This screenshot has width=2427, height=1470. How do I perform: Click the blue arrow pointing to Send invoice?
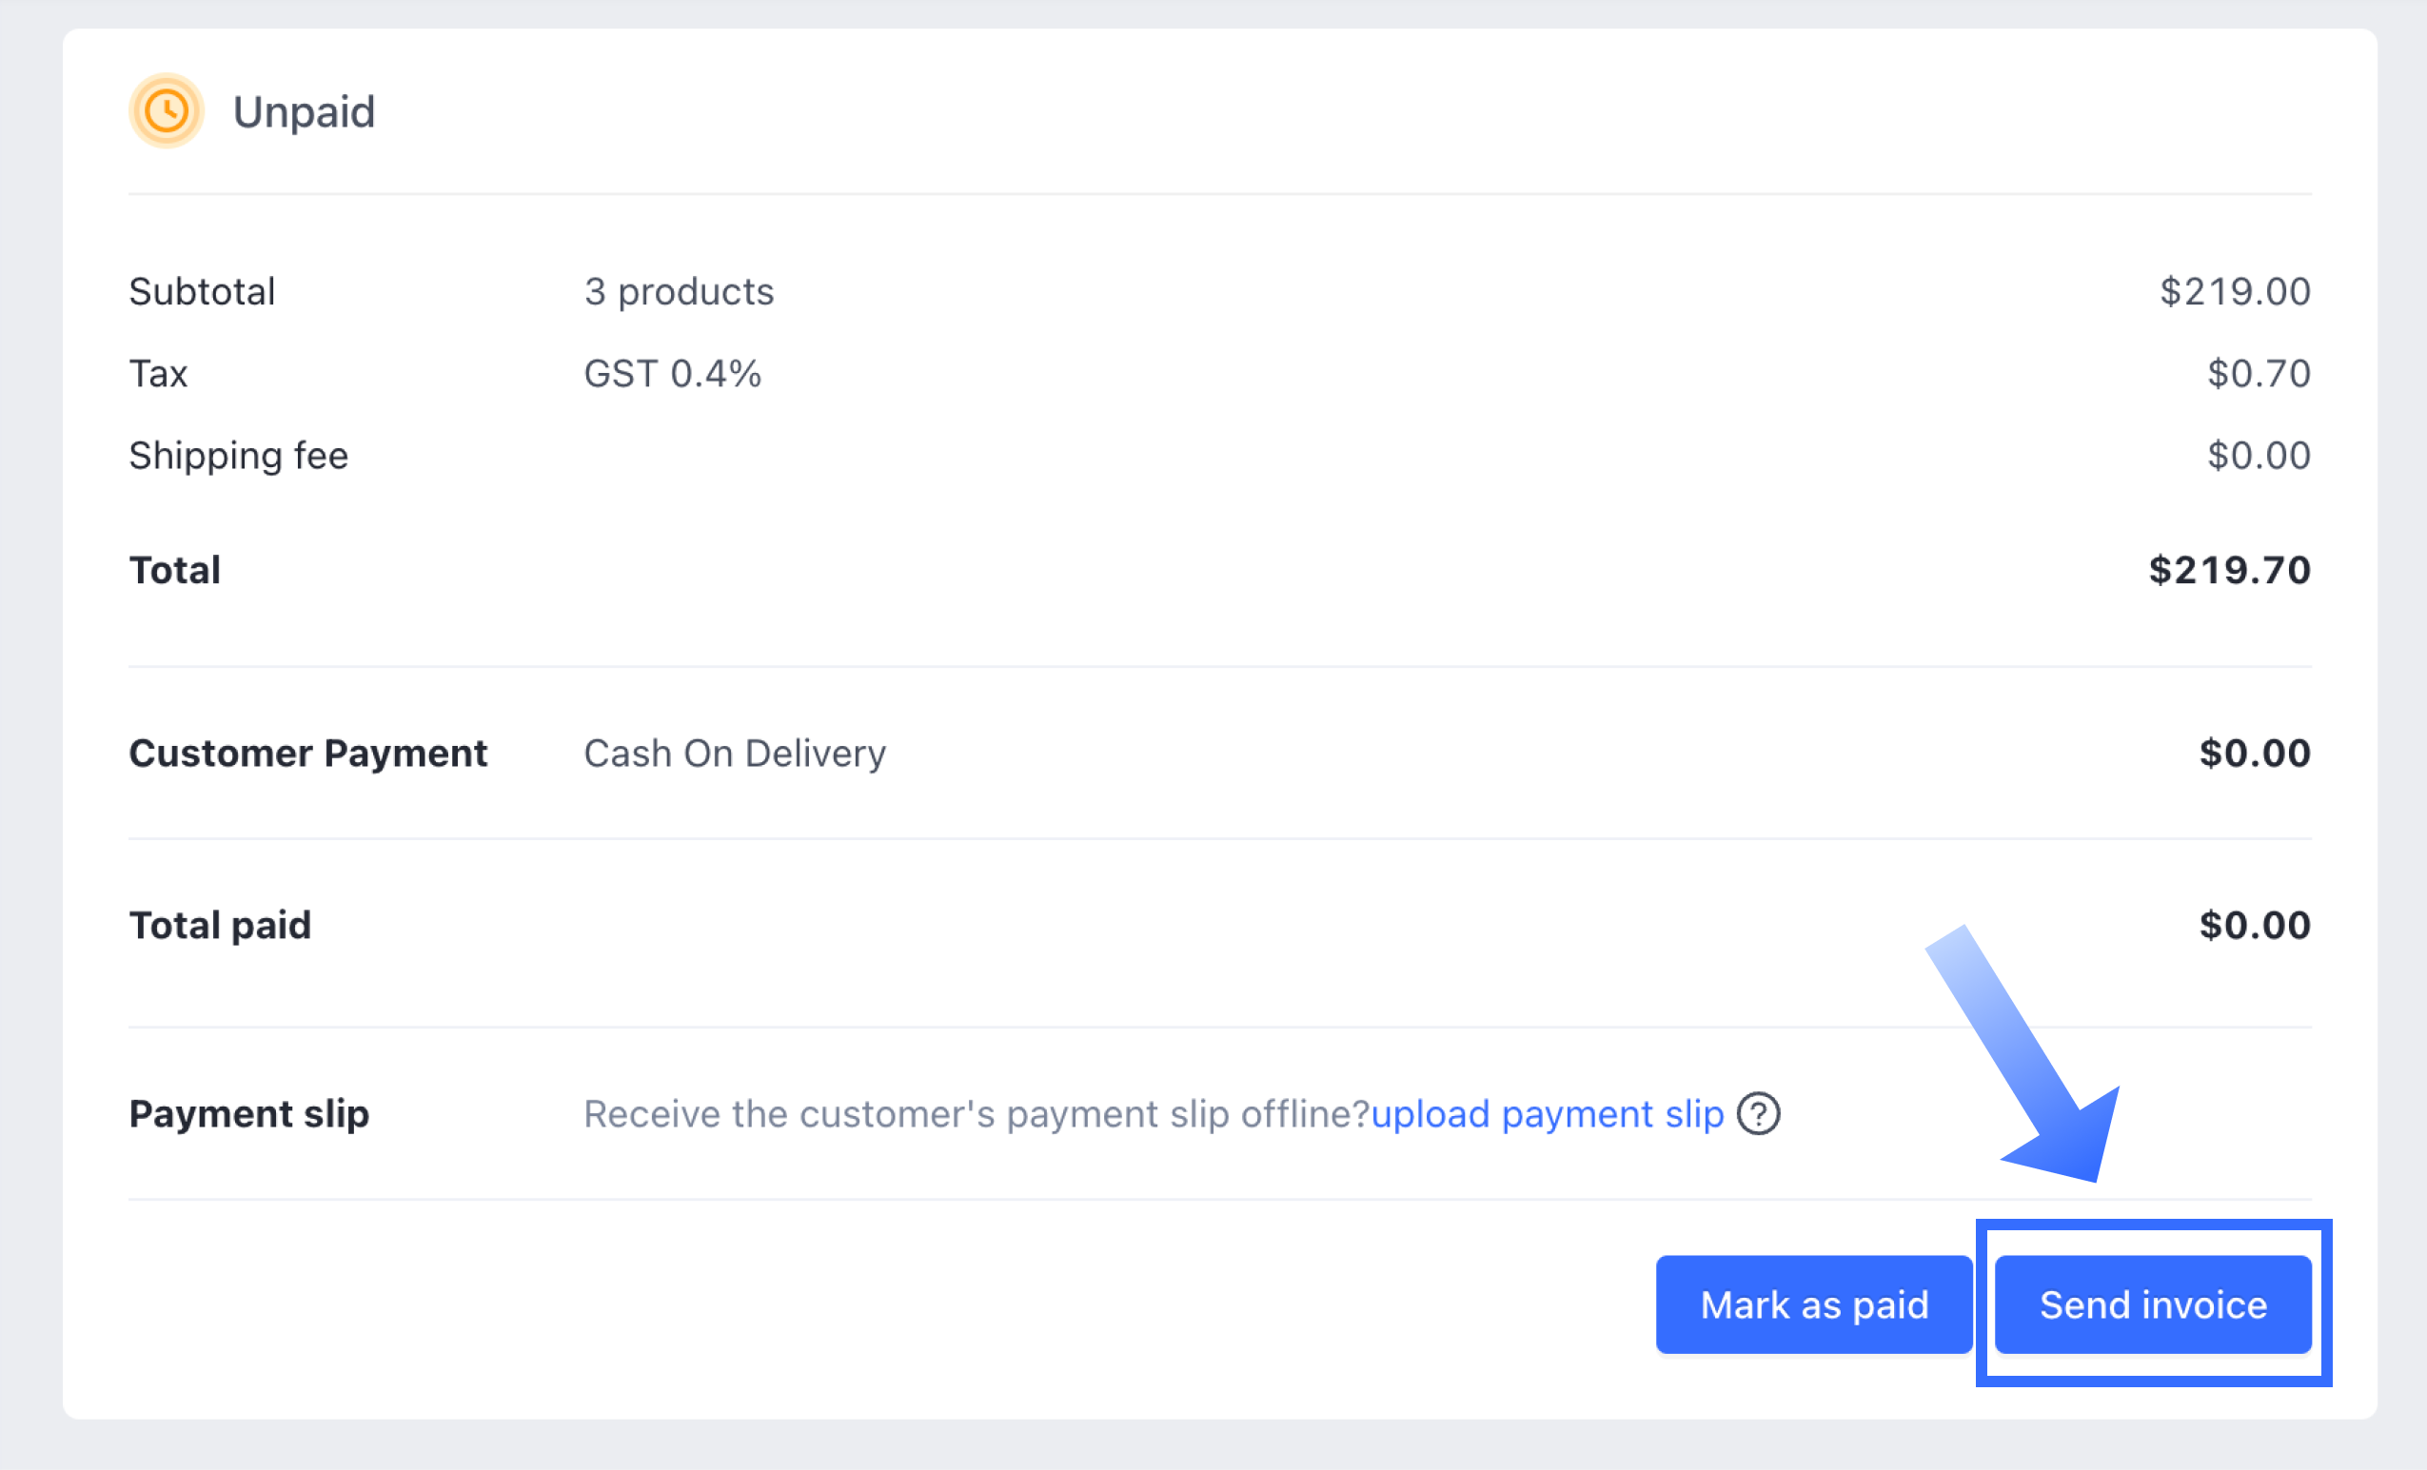(2024, 1053)
